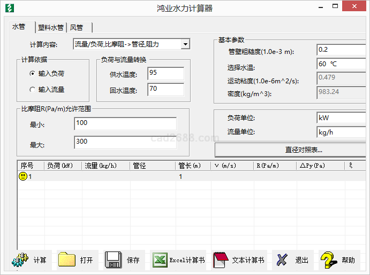This screenshot has width=370, height=275.
Task: Click the 最小 friction range field
Action: (x=125, y=123)
